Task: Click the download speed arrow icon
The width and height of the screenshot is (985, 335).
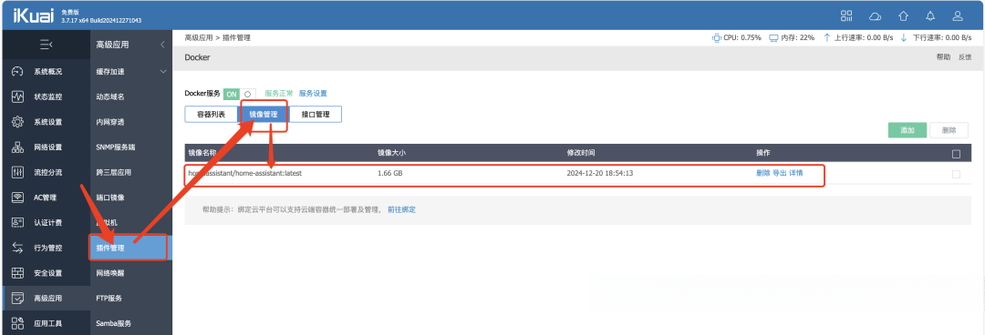Action: [x=903, y=37]
